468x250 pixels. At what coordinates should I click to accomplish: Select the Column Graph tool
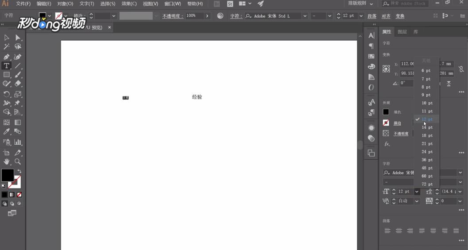18,142
